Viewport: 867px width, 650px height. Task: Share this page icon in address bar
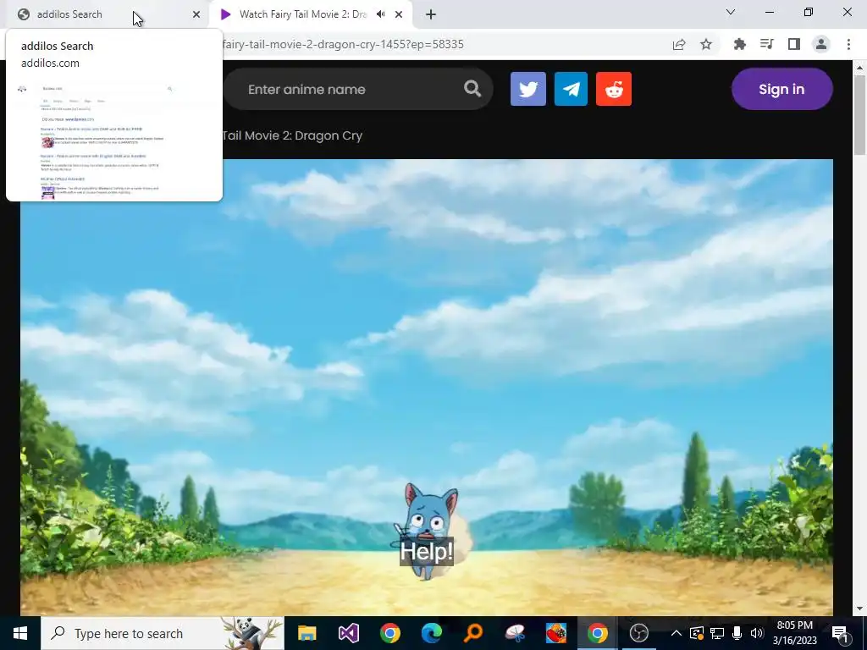pyautogui.click(x=679, y=44)
